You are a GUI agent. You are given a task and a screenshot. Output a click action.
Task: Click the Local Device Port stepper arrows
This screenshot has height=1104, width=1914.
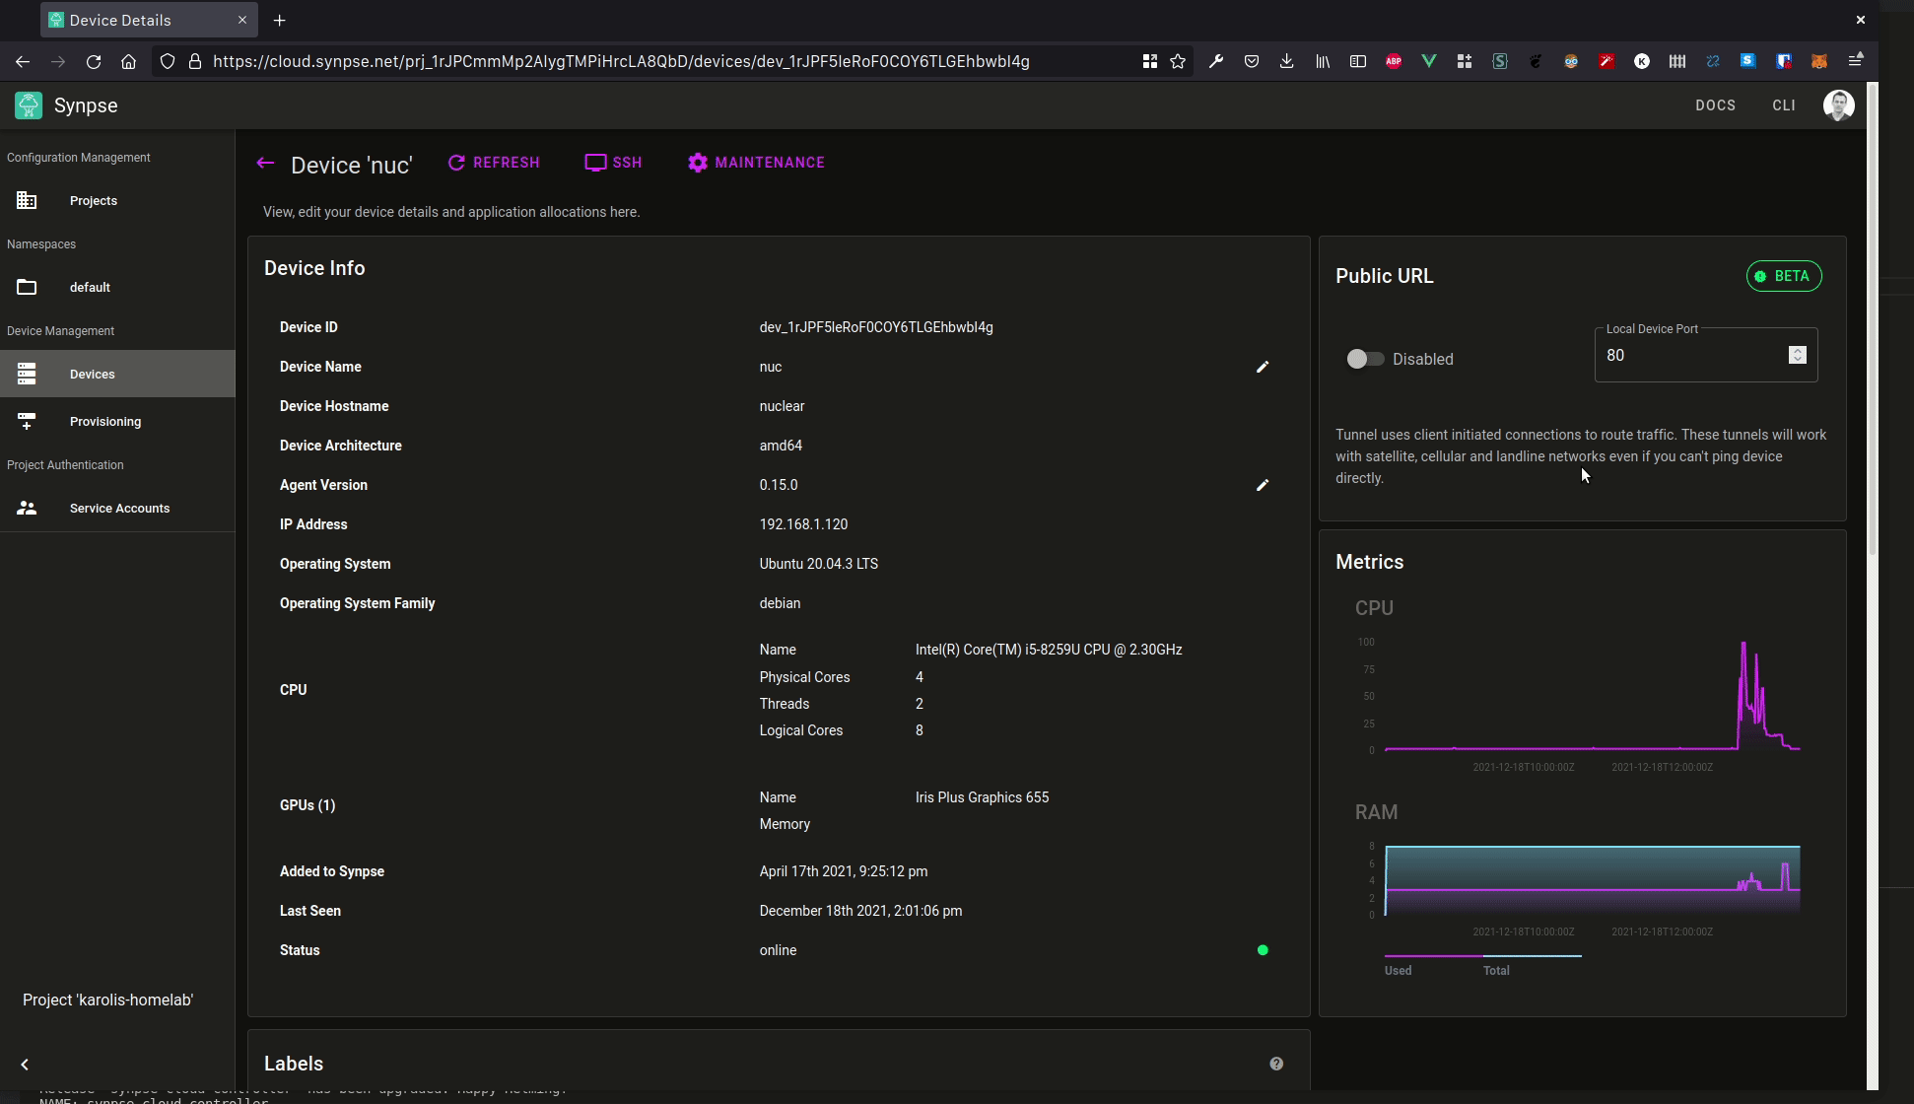[1797, 355]
